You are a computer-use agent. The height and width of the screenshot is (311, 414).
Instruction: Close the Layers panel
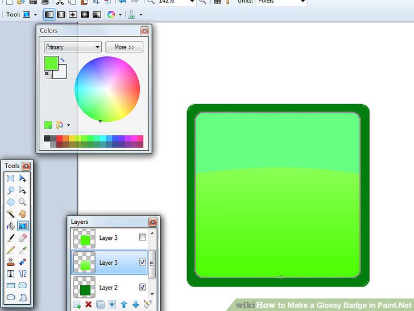point(153,222)
